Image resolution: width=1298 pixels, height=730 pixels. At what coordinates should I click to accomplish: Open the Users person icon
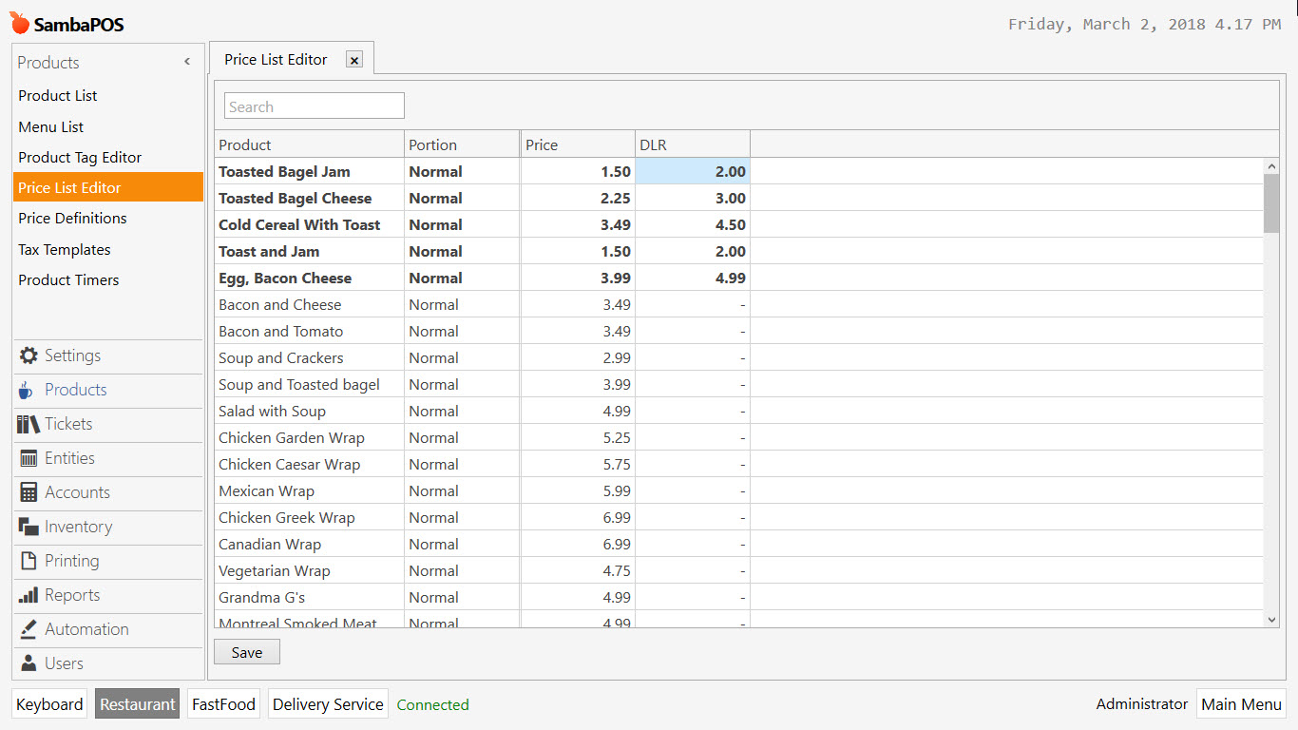[x=29, y=663]
